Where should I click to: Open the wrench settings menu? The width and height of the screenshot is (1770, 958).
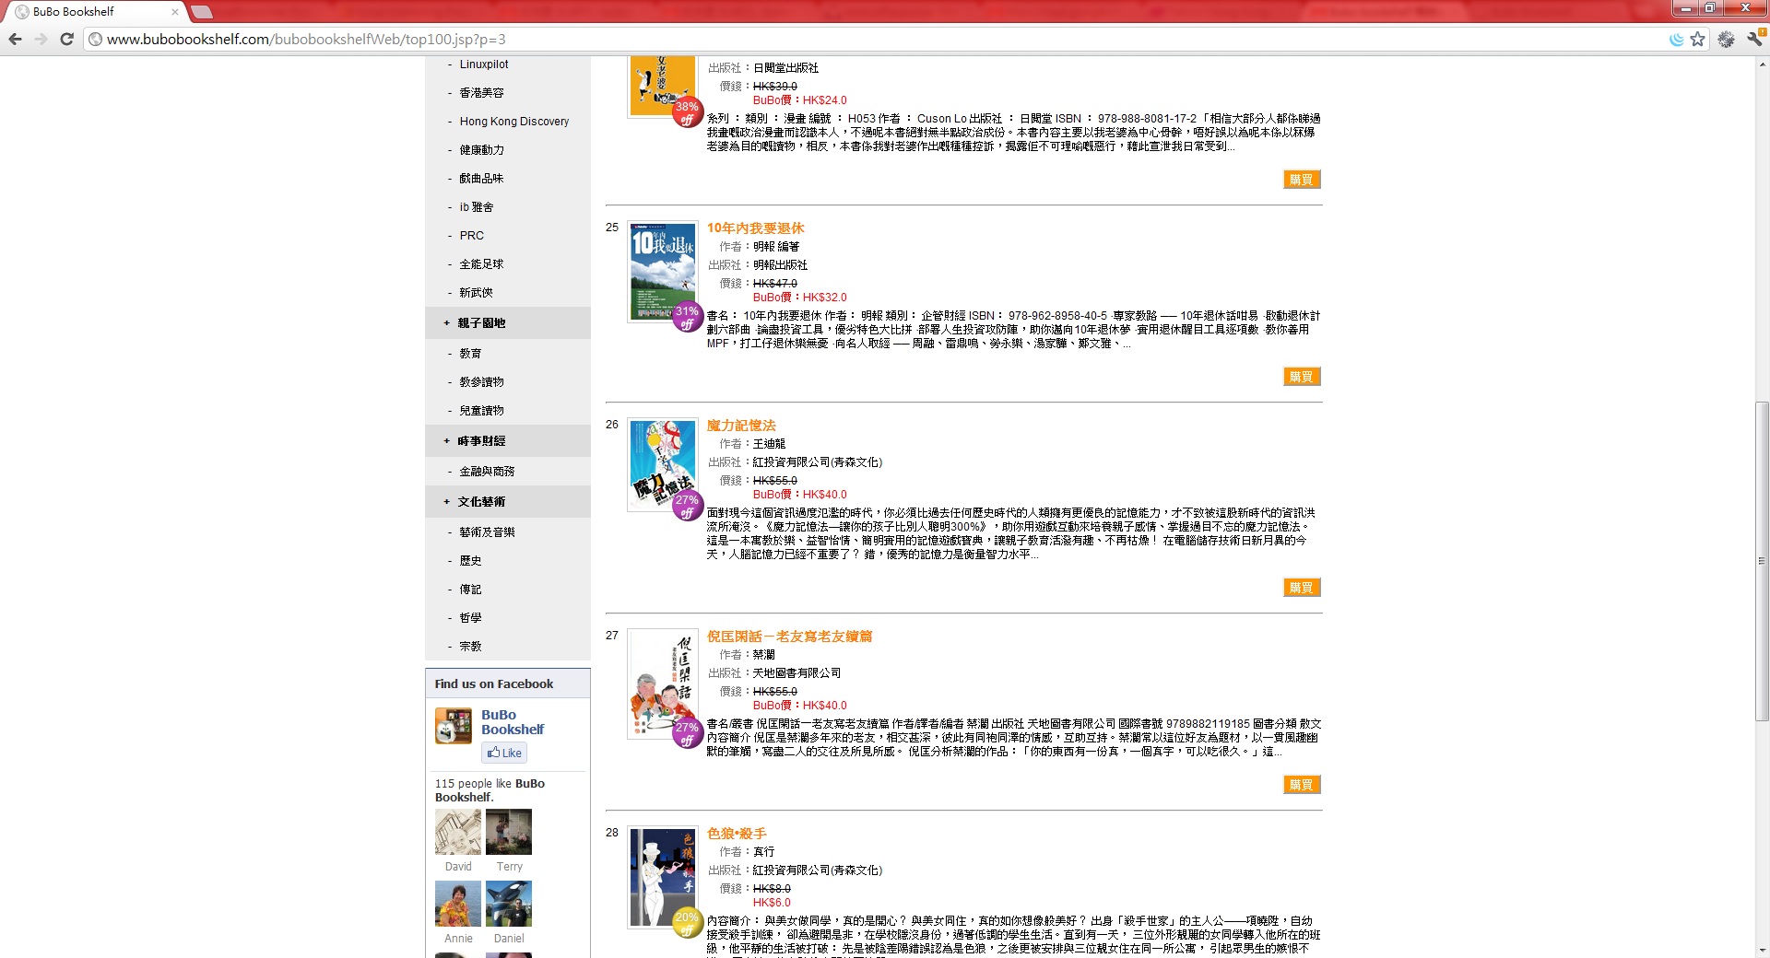pyautogui.click(x=1754, y=39)
